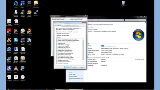160x90 pixels.
Task: Open the Microsoft Office Excel shortcut
Action: pyautogui.click(x=16, y=60)
